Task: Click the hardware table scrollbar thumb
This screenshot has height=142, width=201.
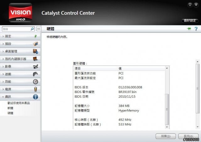Action: click(167, 109)
